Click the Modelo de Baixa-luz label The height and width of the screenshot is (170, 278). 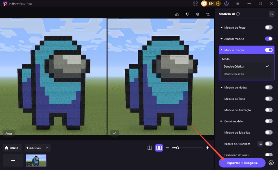coord(237,133)
